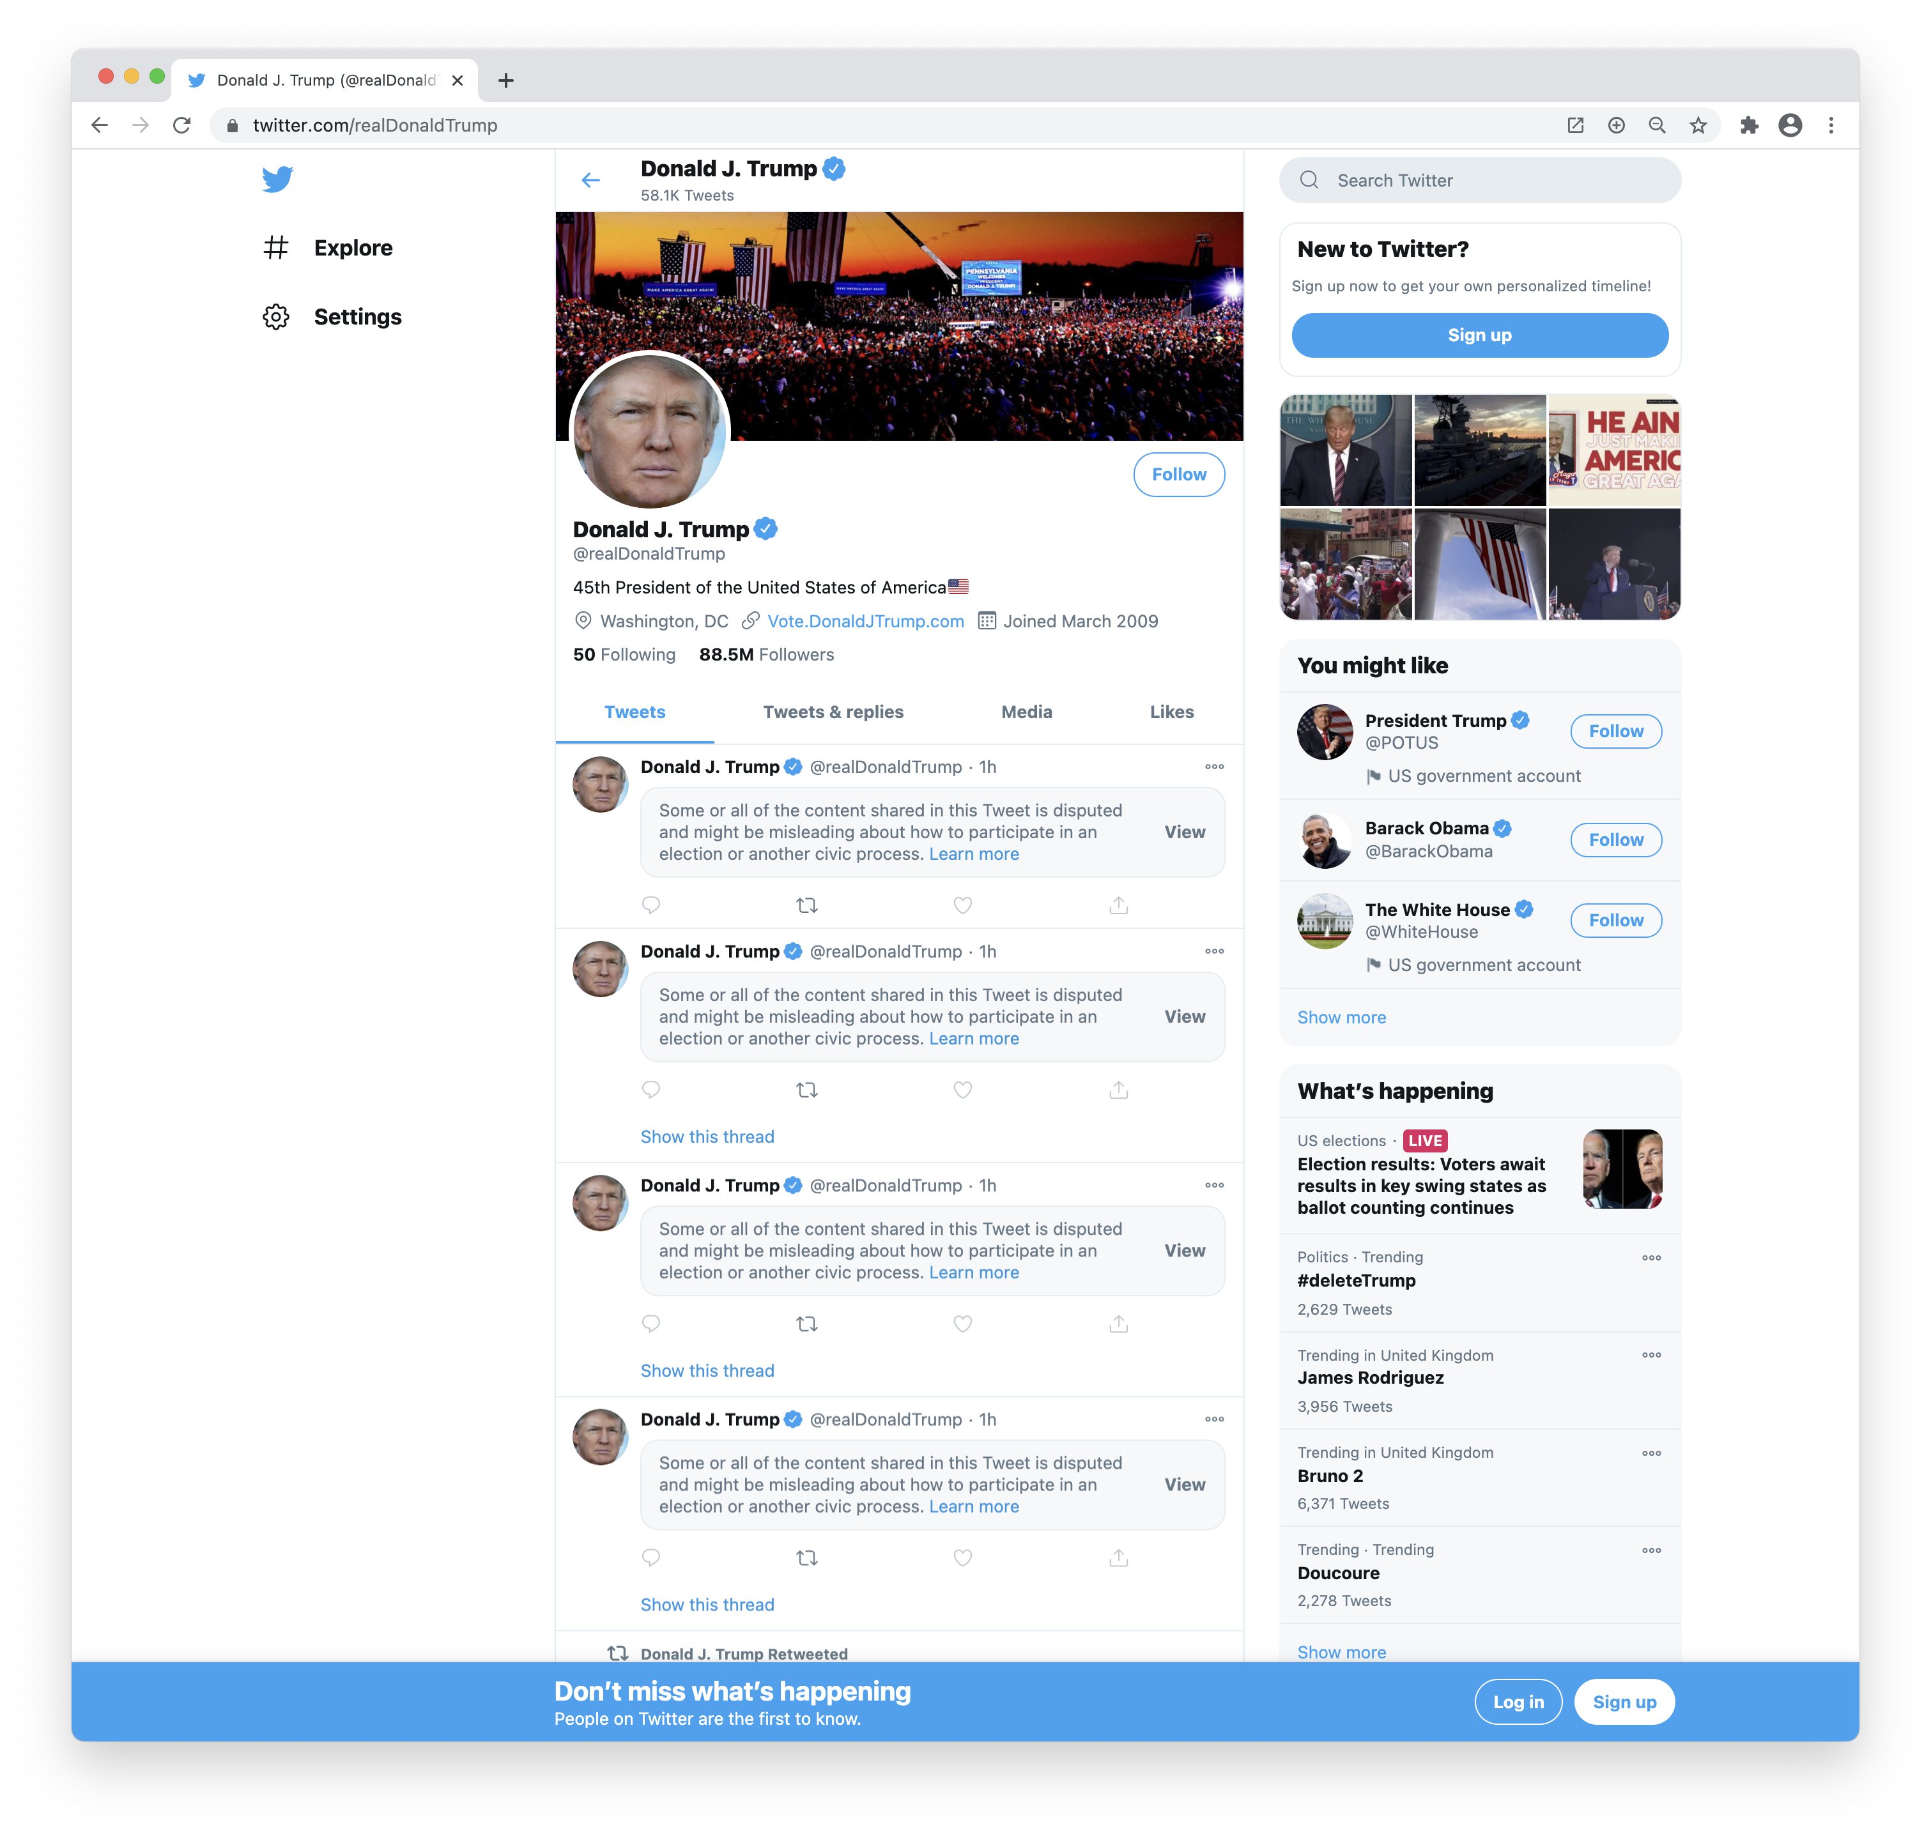Open Election results live story

click(1480, 1175)
